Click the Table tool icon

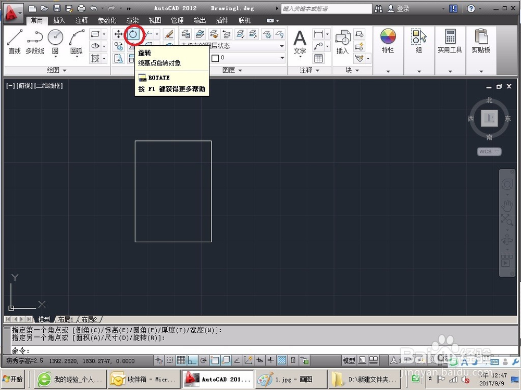318,58
